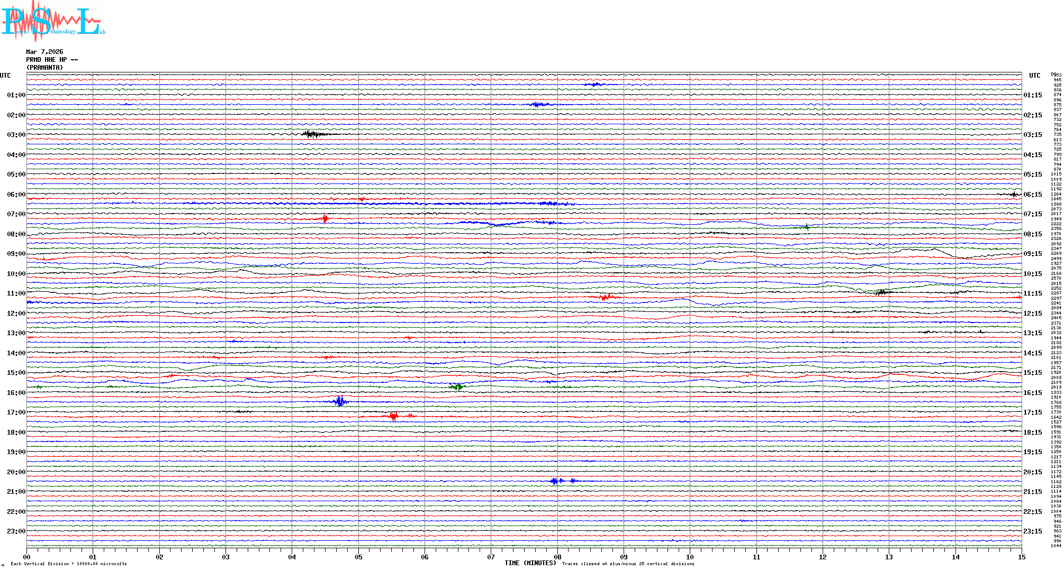1064x571 pixels.
Task: Click the red seismic burst below 17:00 trace
Action: click(x=394, y=417)
